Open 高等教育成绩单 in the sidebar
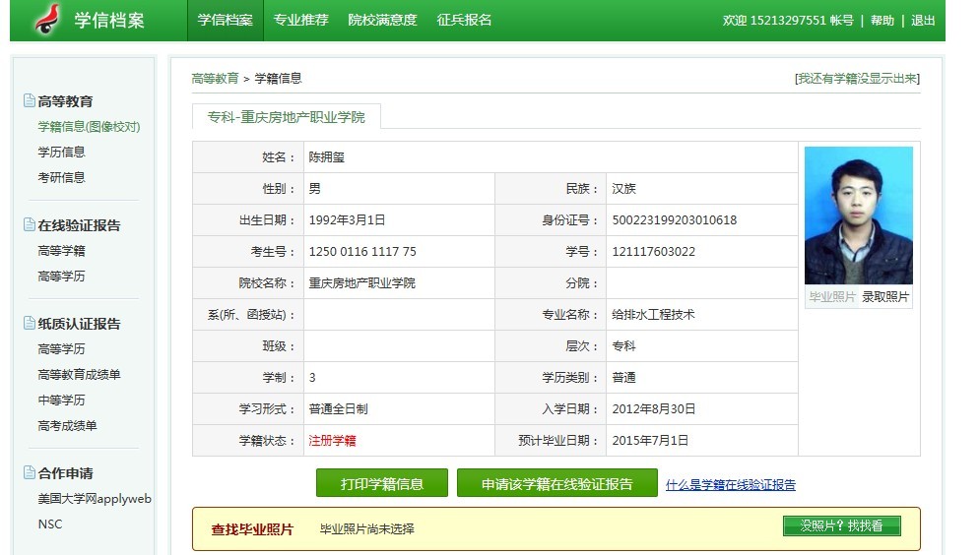980x555 pixels. [x=79, y=375]
